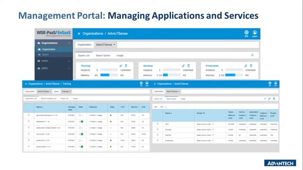Open the Develop space card title link
Image resolution: width=303 pixels, height=170 pixels.
(148, 66)
